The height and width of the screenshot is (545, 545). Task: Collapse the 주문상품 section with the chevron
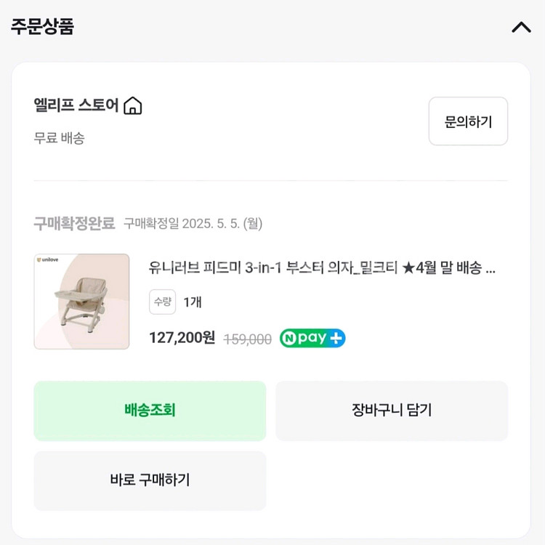(x=521, y=28)
